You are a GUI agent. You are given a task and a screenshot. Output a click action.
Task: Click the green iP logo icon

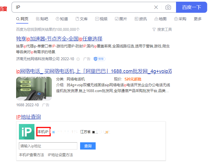coord(27,132)
